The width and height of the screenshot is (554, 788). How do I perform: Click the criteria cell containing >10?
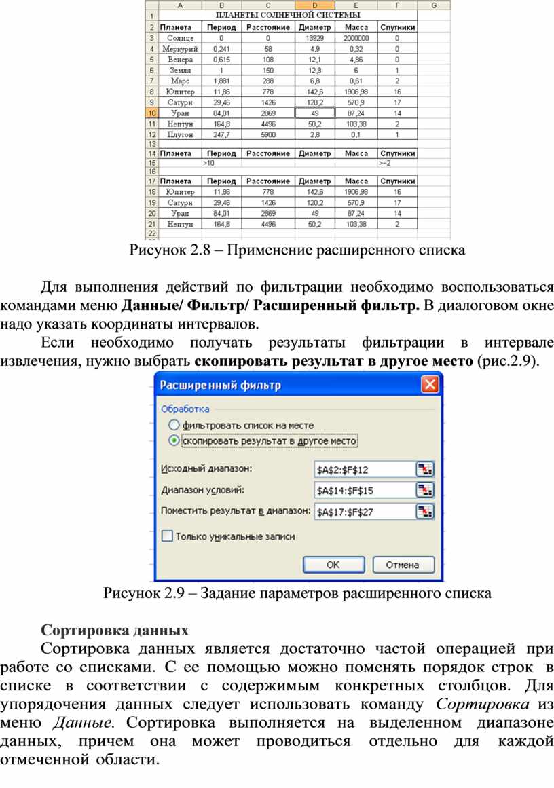click(x=221, y=164)
